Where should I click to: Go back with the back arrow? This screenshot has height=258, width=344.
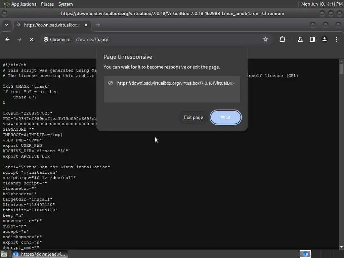click(x=7, y=39)
